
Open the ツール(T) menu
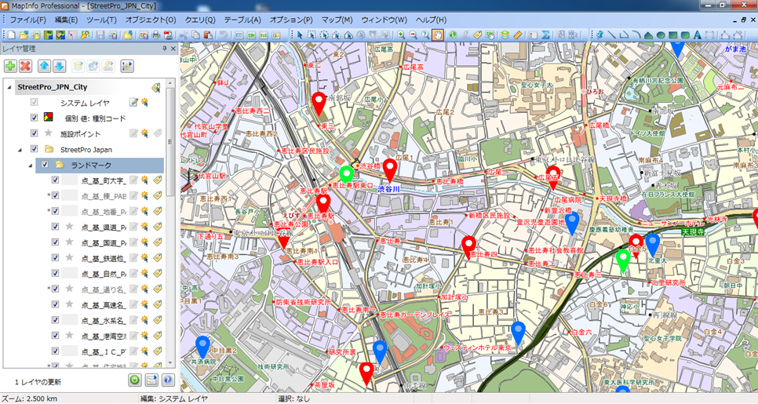click(101, 20)
